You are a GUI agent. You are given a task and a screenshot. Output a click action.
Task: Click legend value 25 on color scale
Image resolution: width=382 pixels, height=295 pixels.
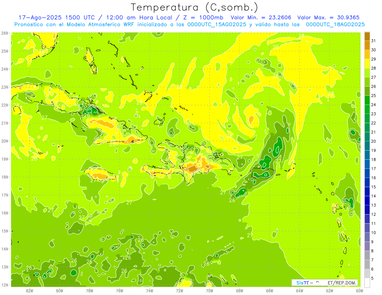[x=373, y=95]
